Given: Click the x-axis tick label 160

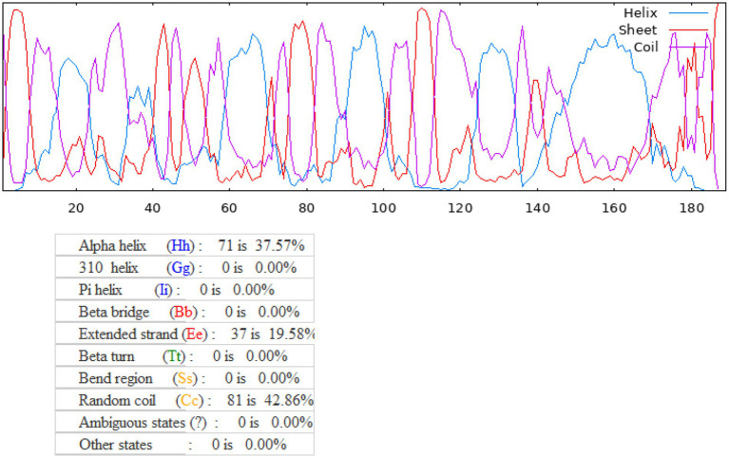Looking at the screenshot, I should pyautogui.click(x=614, y=207).
